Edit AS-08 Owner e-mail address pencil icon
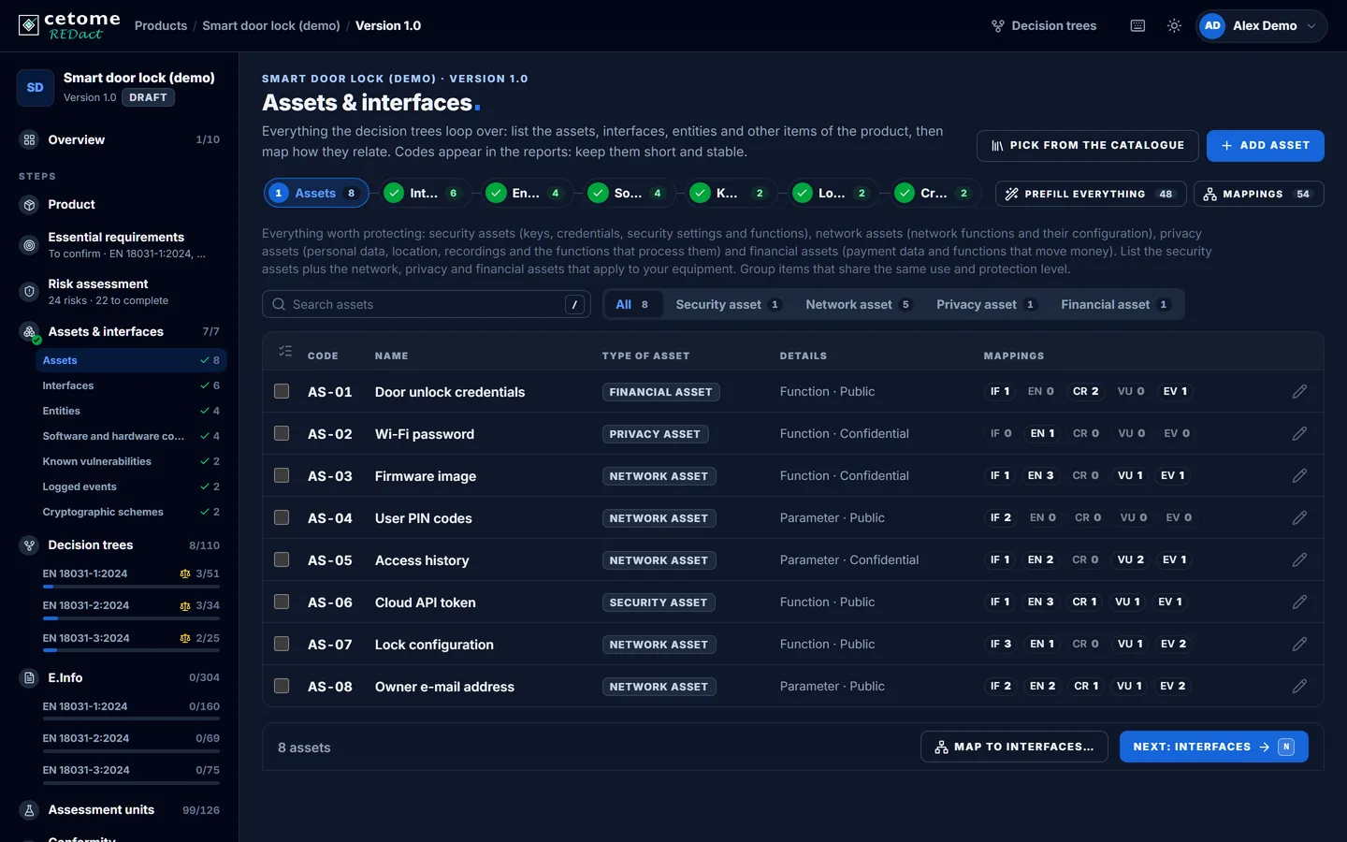This screenshot has height=842, width=1347. coord(1299,687)
